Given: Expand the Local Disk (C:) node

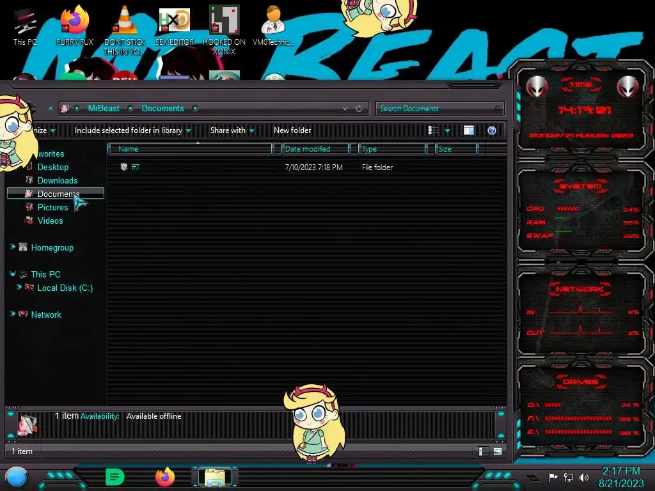Looking at the screenshot, I should (19, 287).
